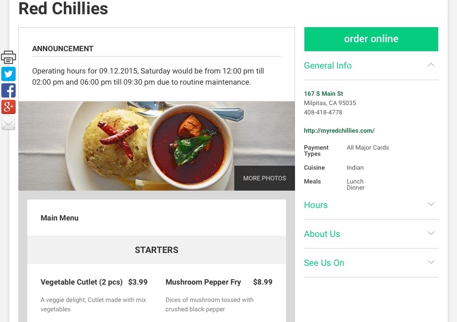This screenshot has height=322, width=457.
Task: Expand the Hours section chevron
Action: pyautogui.click(x=431, y=204)
